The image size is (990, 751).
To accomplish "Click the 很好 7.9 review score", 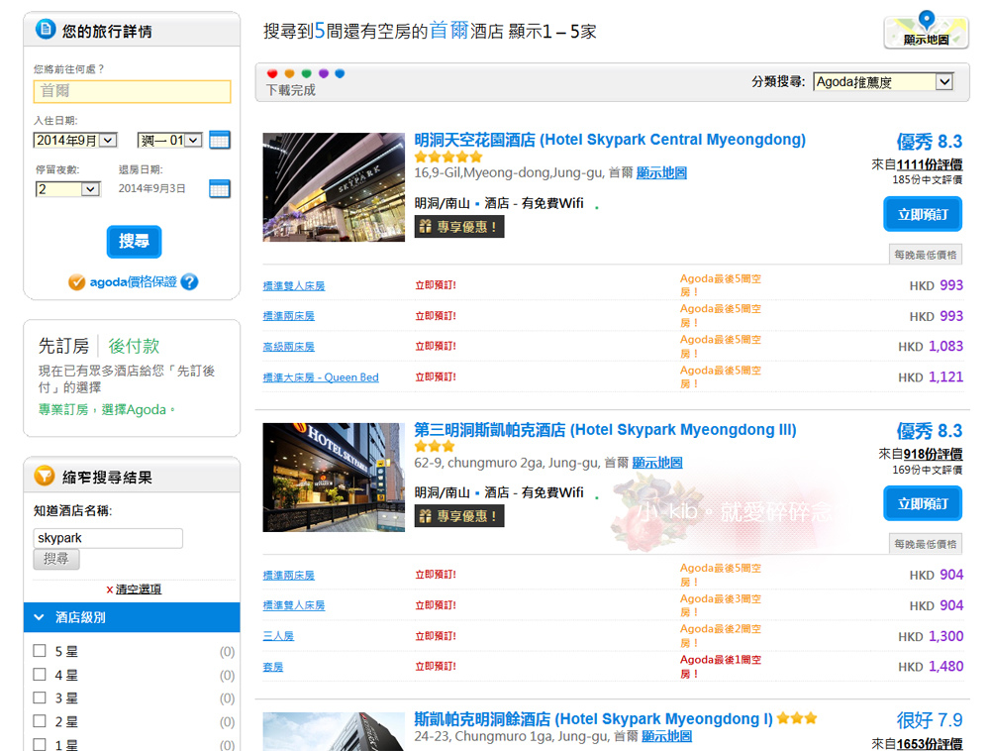I will click(930, 720).
